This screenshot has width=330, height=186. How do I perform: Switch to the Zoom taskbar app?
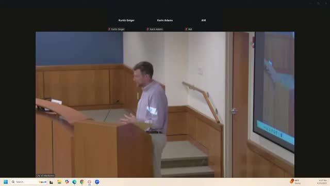[x=97, y=182]
